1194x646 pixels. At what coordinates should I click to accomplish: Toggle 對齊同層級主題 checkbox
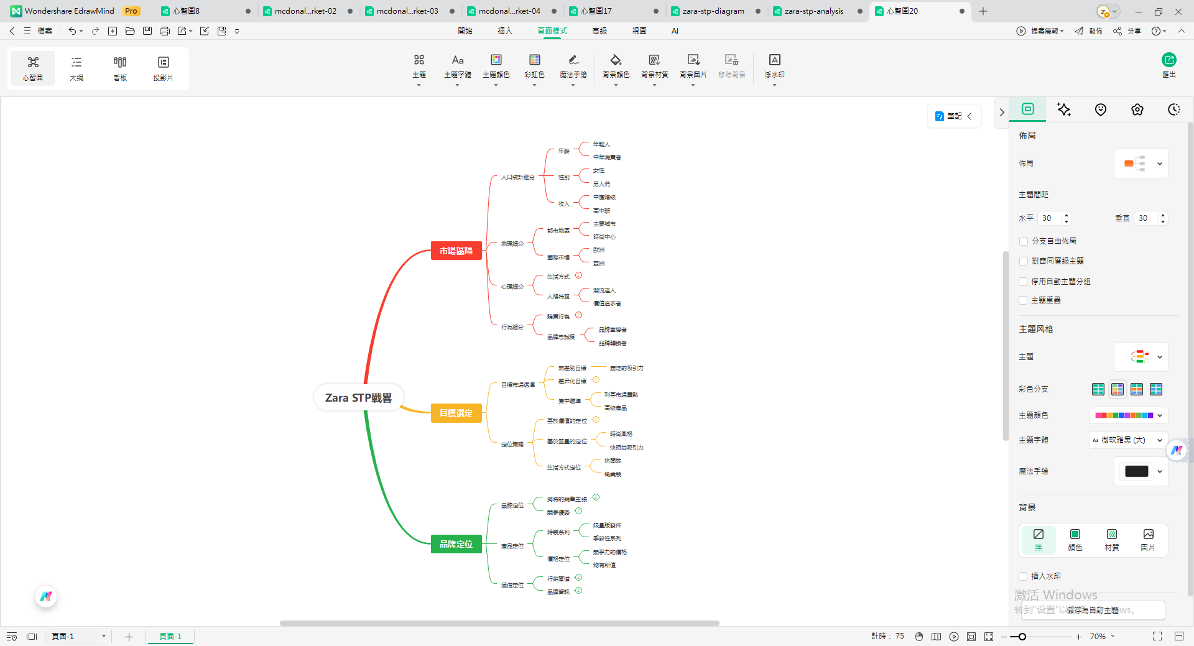point(1024,261)
